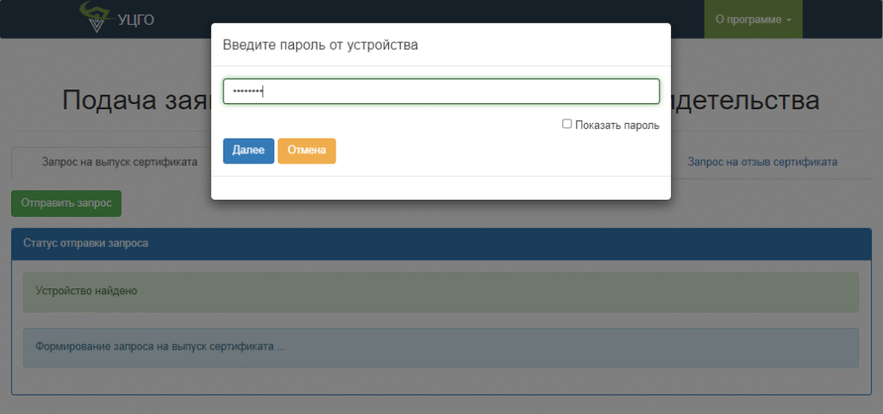Click the orange Отмена button

[x=306, y=151]
